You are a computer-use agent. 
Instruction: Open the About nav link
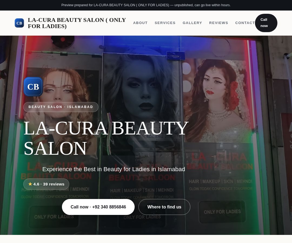[x=140, y=23]
